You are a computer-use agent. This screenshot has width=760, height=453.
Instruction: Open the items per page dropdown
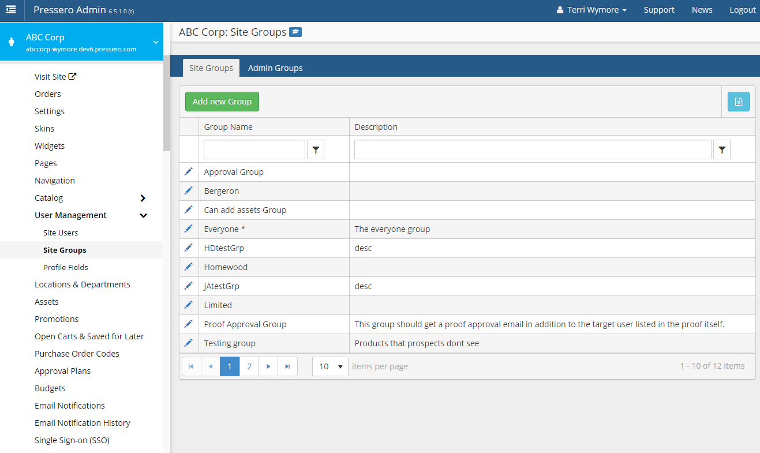pyautogui.click(x=330, y=366)
